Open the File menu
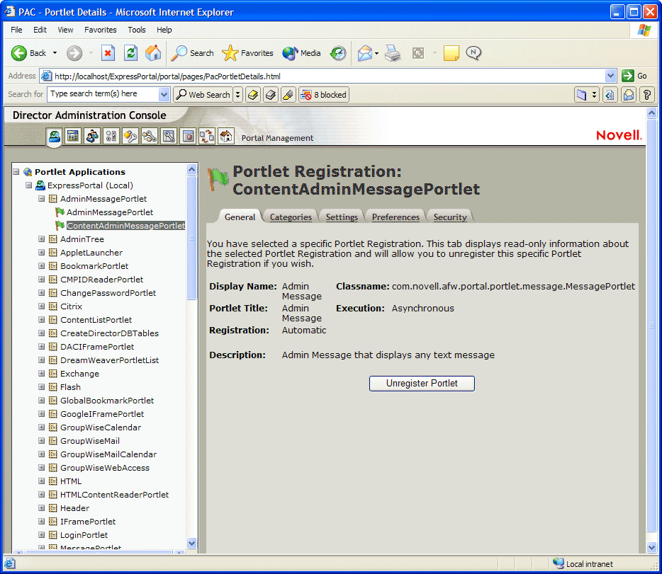Viewport: 662px width, 574px height. click(16, 30)
